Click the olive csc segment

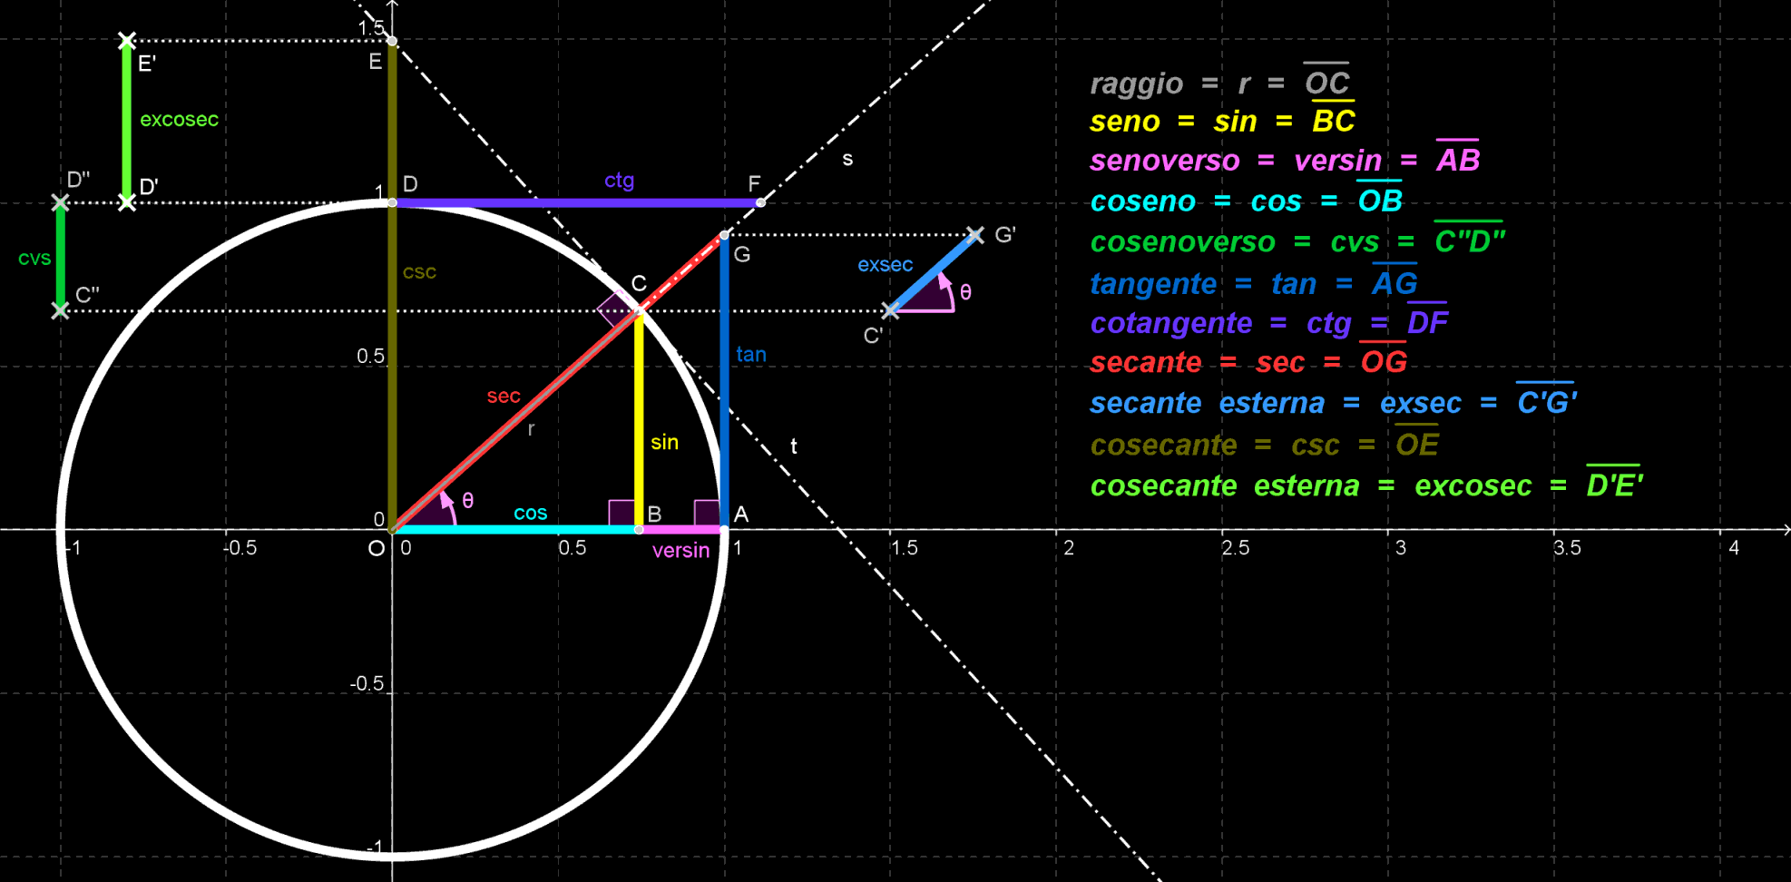392,363
